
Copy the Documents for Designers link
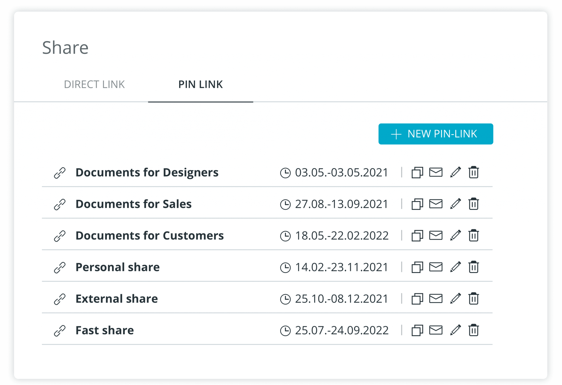tap(417, 172)
